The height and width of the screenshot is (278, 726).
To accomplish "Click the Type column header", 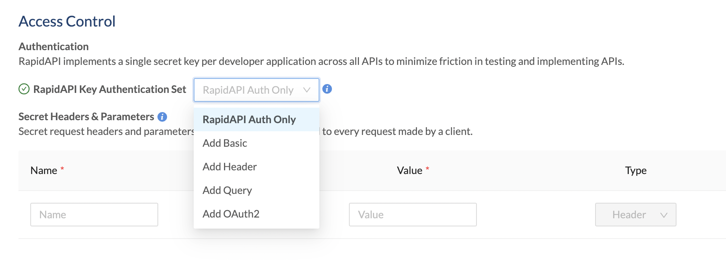I will tap(636, 170).
